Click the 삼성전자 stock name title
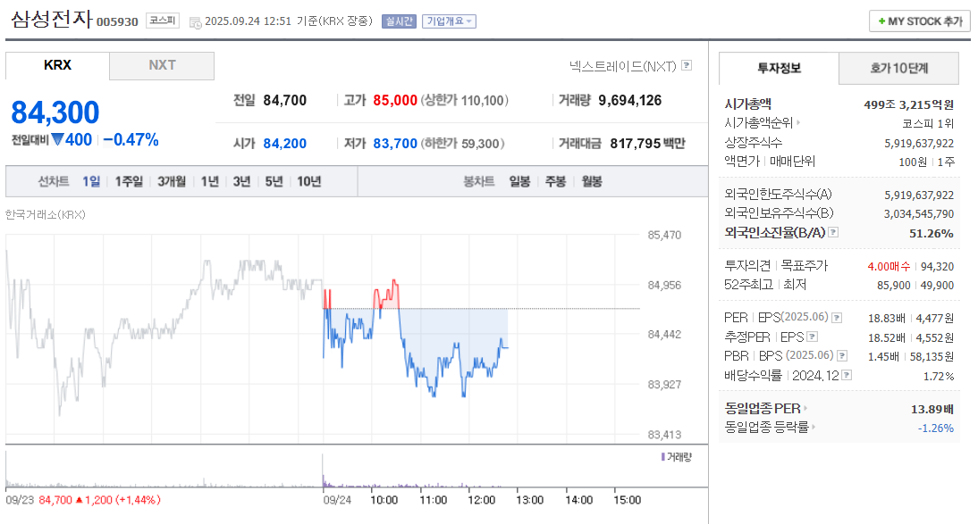This screenshot has height=524, width=978. (x=52, y=19)
